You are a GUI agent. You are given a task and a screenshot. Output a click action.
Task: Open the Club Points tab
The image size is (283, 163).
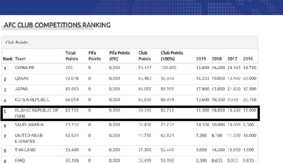coord(17,42)
